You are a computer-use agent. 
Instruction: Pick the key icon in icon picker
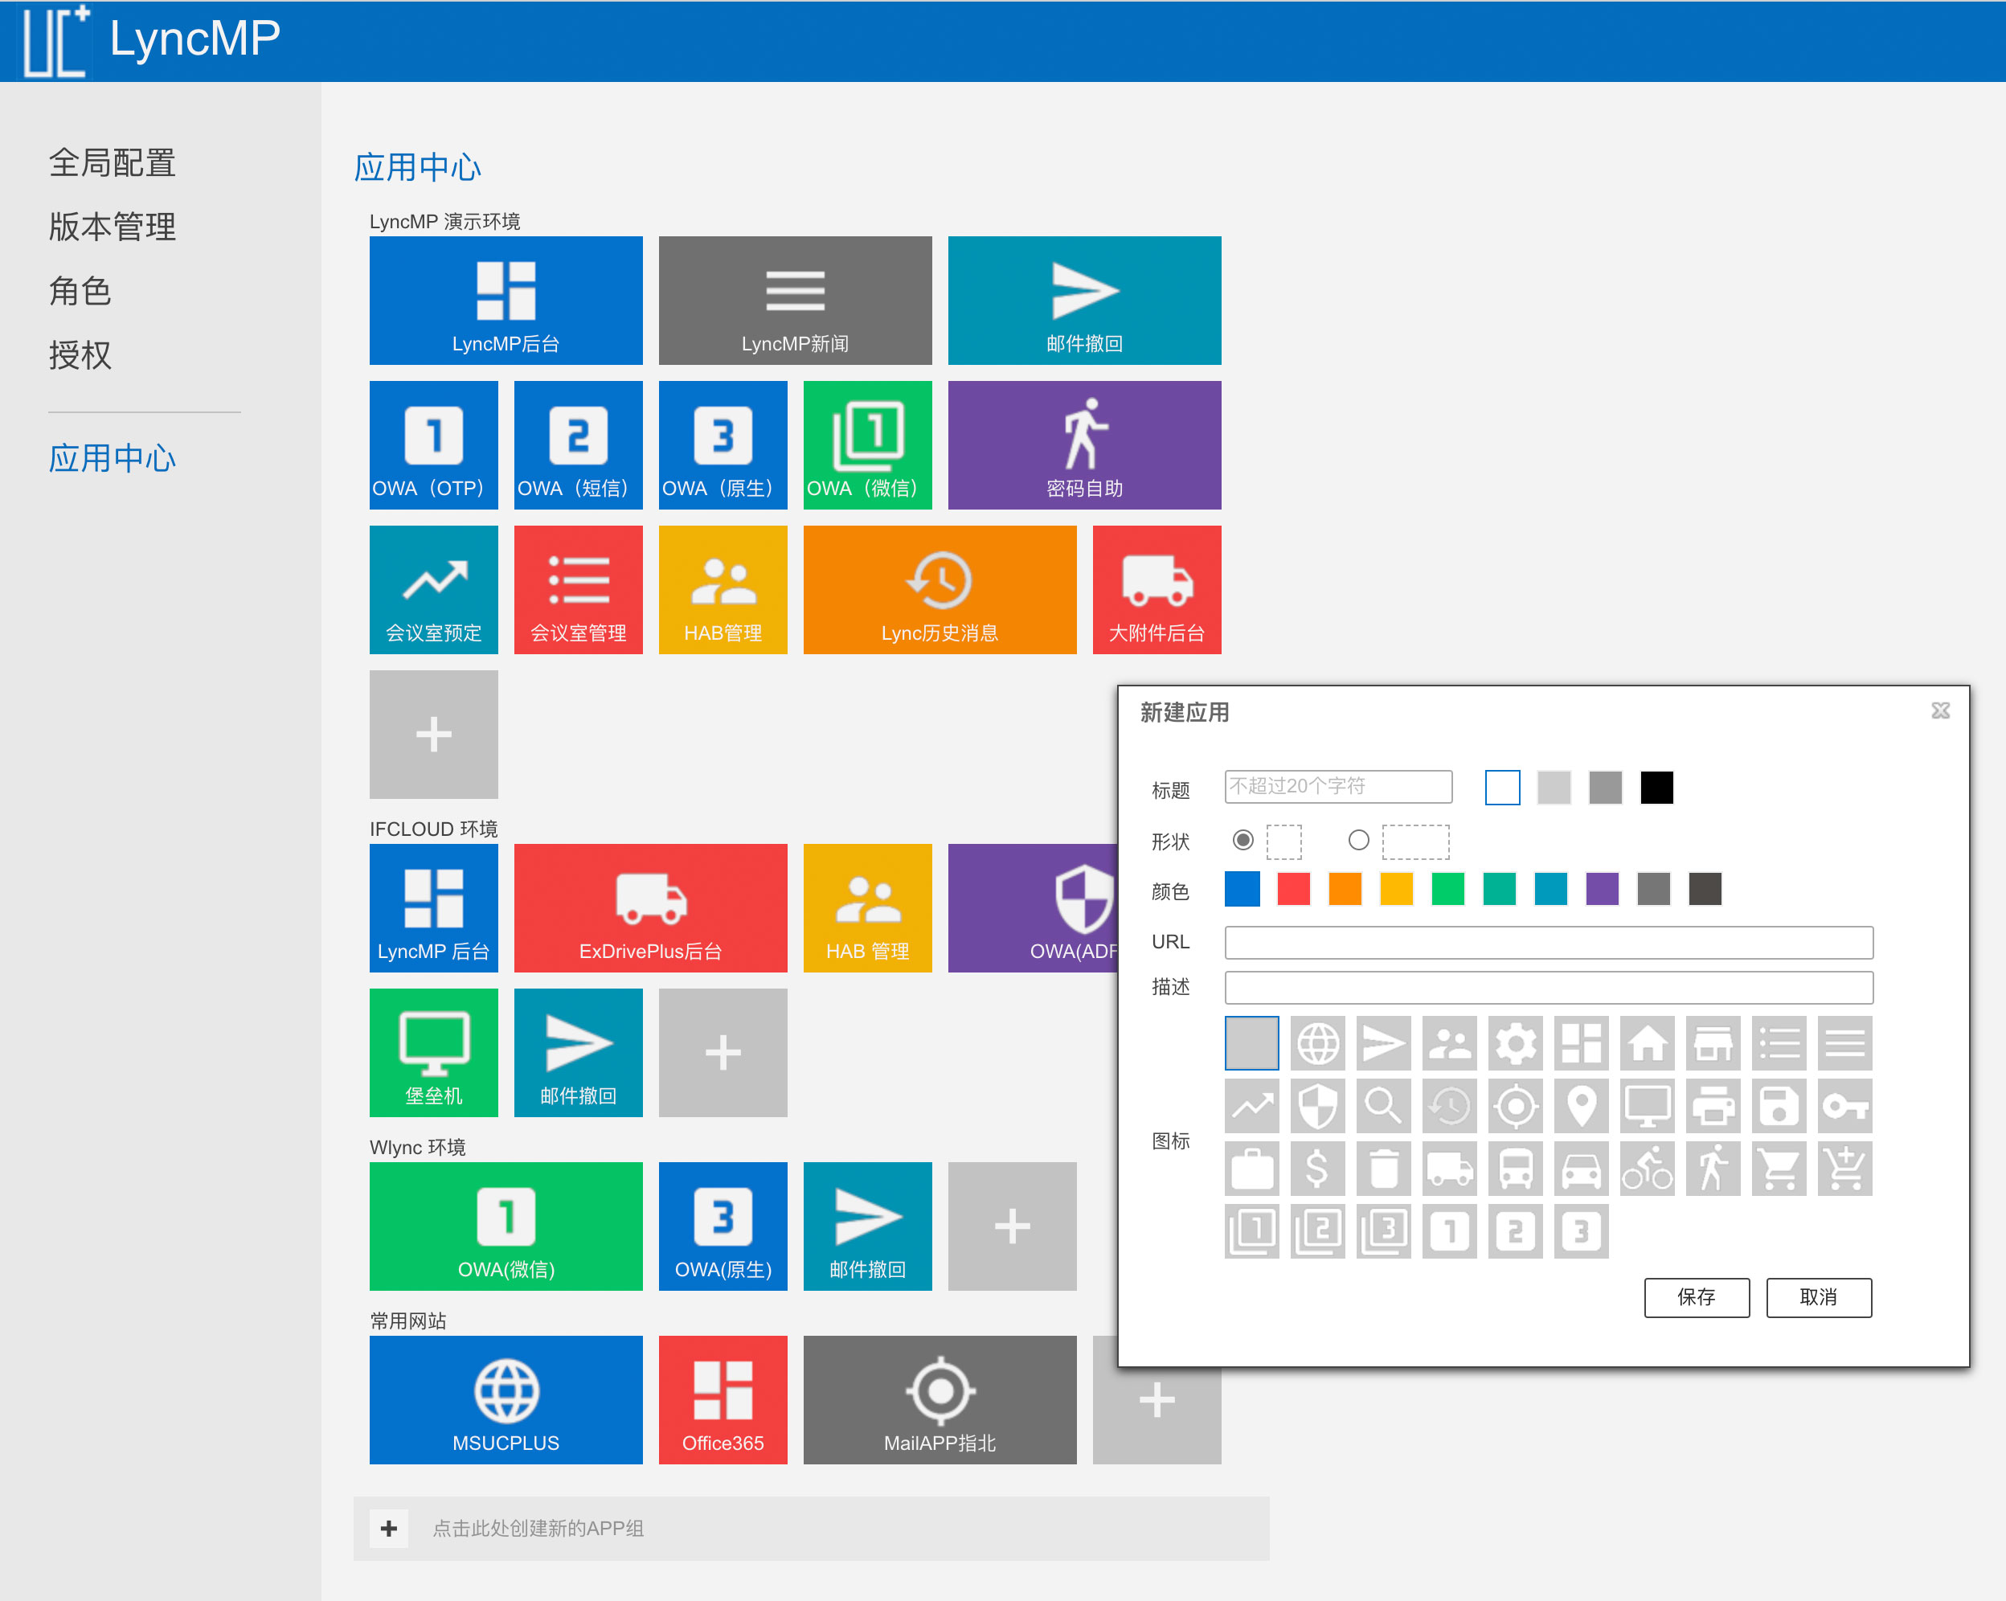tap(1845, 1106)
